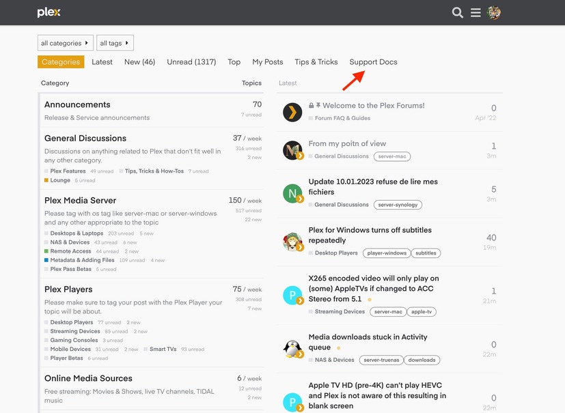Open Desktops & Laptops subcategory
This screenshot has height=413, width=565.
[x=77, y=233]
